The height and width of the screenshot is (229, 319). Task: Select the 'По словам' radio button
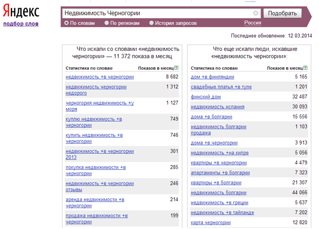[x=67, y=23]
